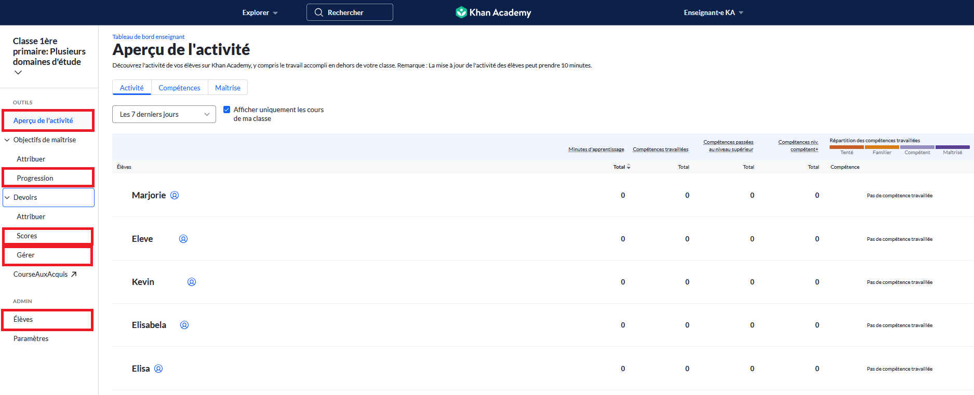This screenshot has height=395, width=974.
Task: Click the Khan Academy leaf logo
Action: point(461,12)
